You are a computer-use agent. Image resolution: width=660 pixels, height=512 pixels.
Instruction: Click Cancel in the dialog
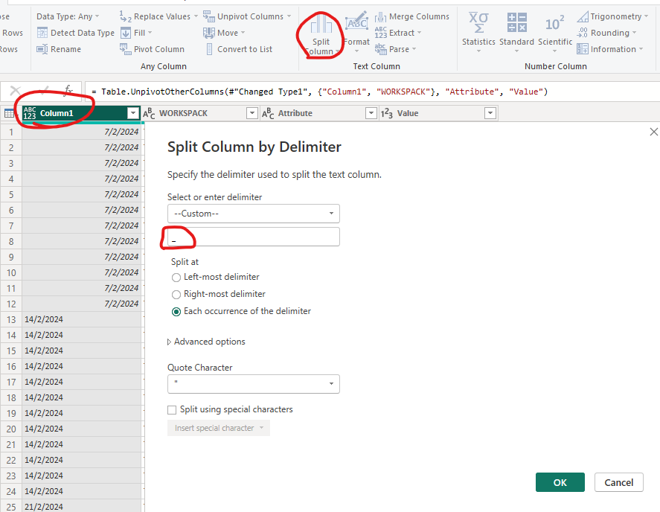coord(619,482)
